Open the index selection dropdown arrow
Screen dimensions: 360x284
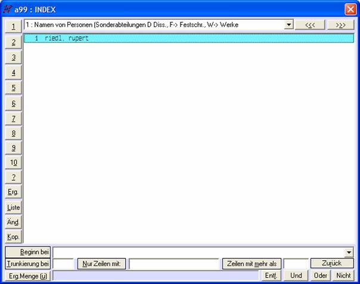point(288,24)
